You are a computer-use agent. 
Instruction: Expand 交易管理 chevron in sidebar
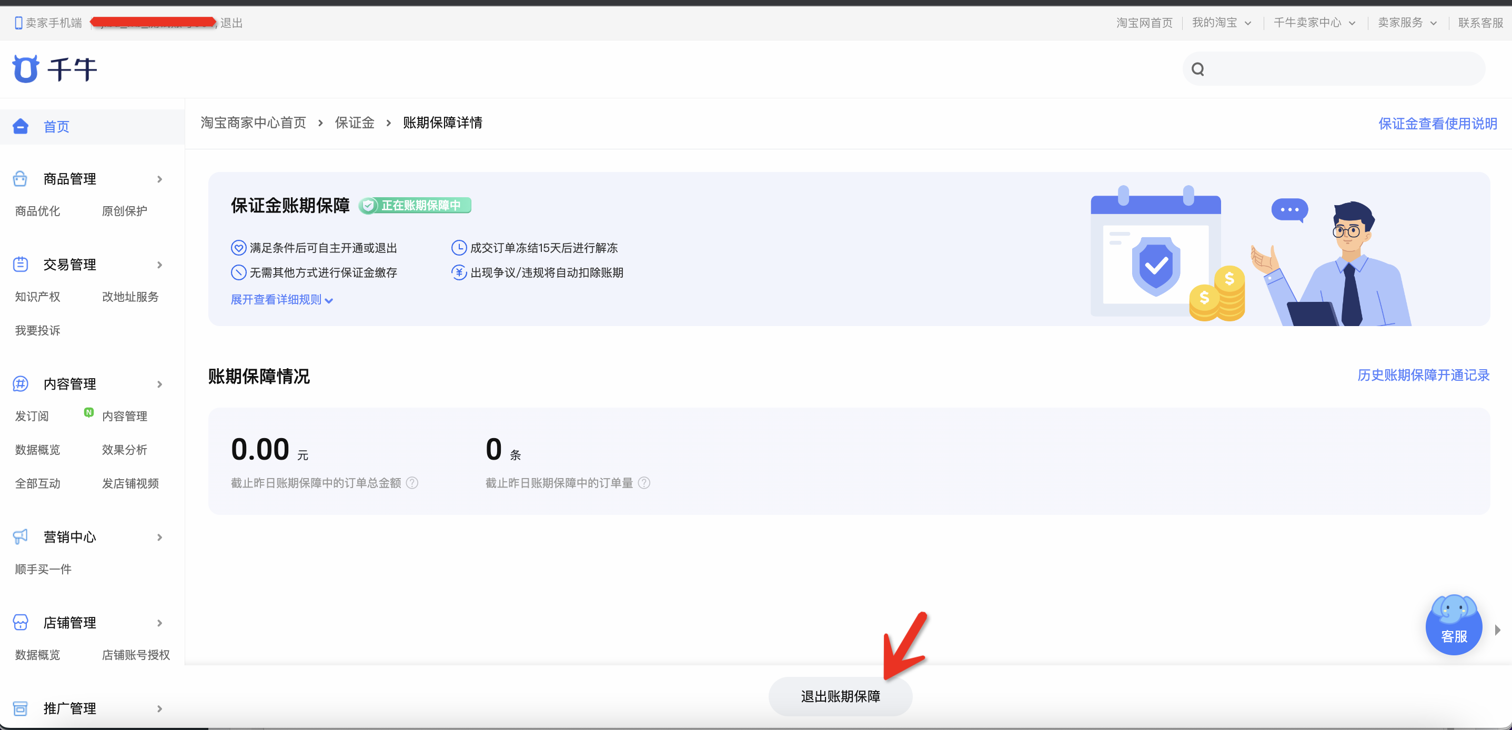coord(159,265)
